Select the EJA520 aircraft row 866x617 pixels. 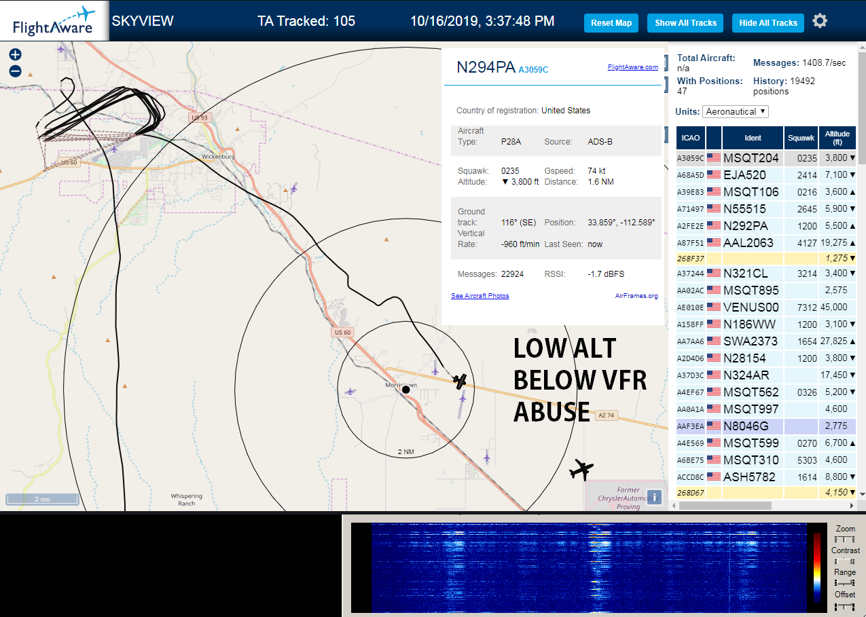[x=767, y=175]
